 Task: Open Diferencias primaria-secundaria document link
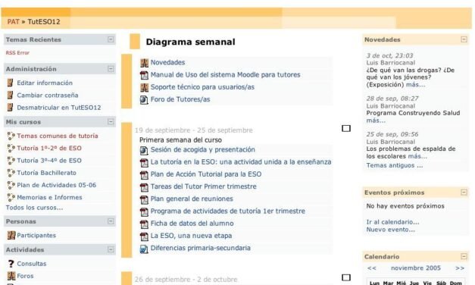click(201, 248)
